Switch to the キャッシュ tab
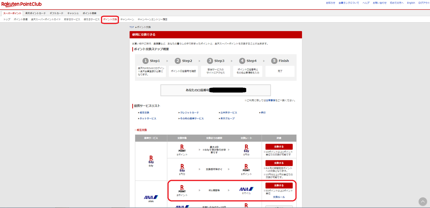 [x=73, y=13]
